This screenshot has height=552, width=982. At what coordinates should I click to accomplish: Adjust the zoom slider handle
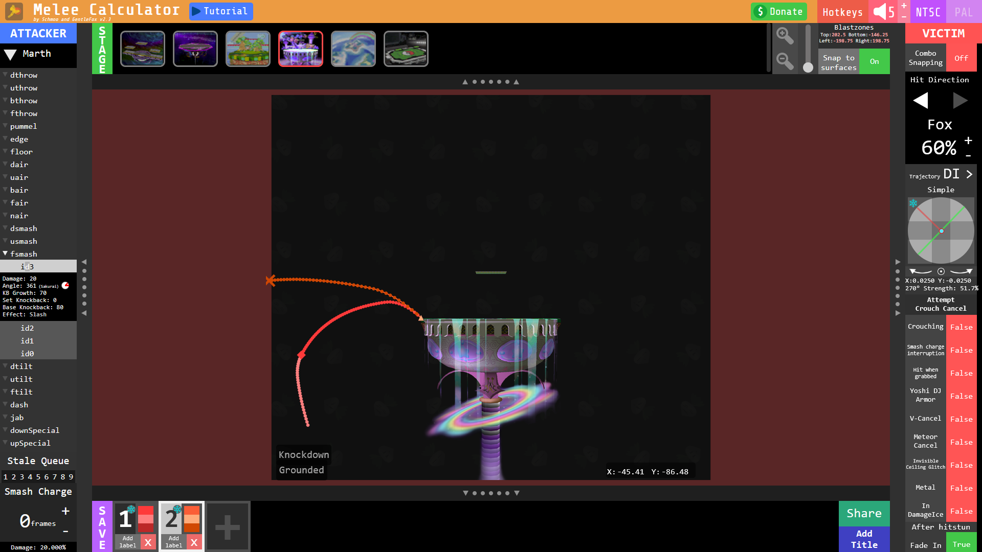[808, 67]
